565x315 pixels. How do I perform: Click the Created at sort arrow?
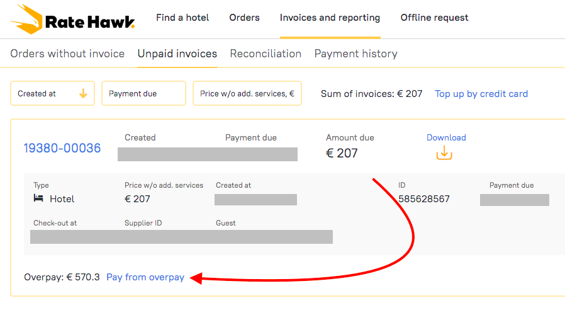(83, 93)
